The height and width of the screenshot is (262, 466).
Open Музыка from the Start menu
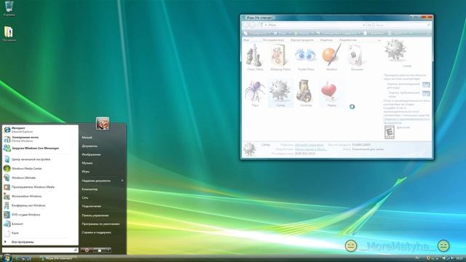pos(87,163)
